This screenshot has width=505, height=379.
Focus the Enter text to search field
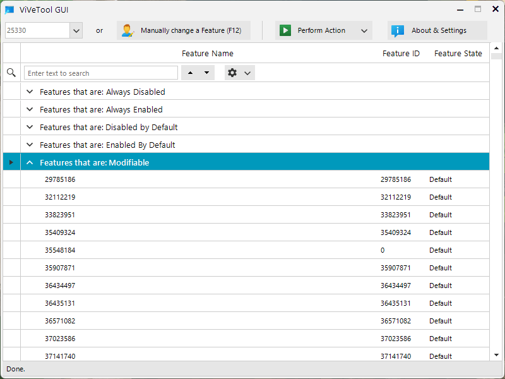(101, 73)
